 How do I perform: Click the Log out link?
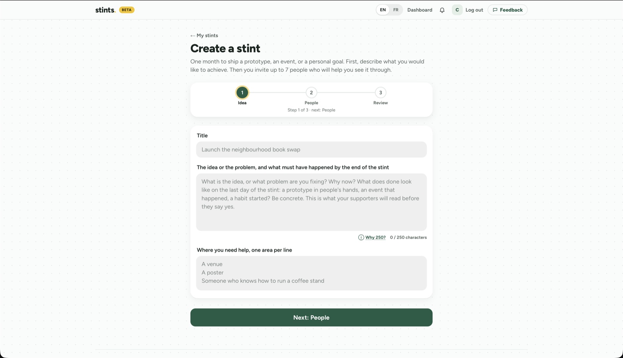tap(474, 10)
